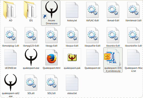This screenshot has width=143, height=98.
Task: Click the 'libmpg123-0.dll' file name
Action: tap(31, 46)
